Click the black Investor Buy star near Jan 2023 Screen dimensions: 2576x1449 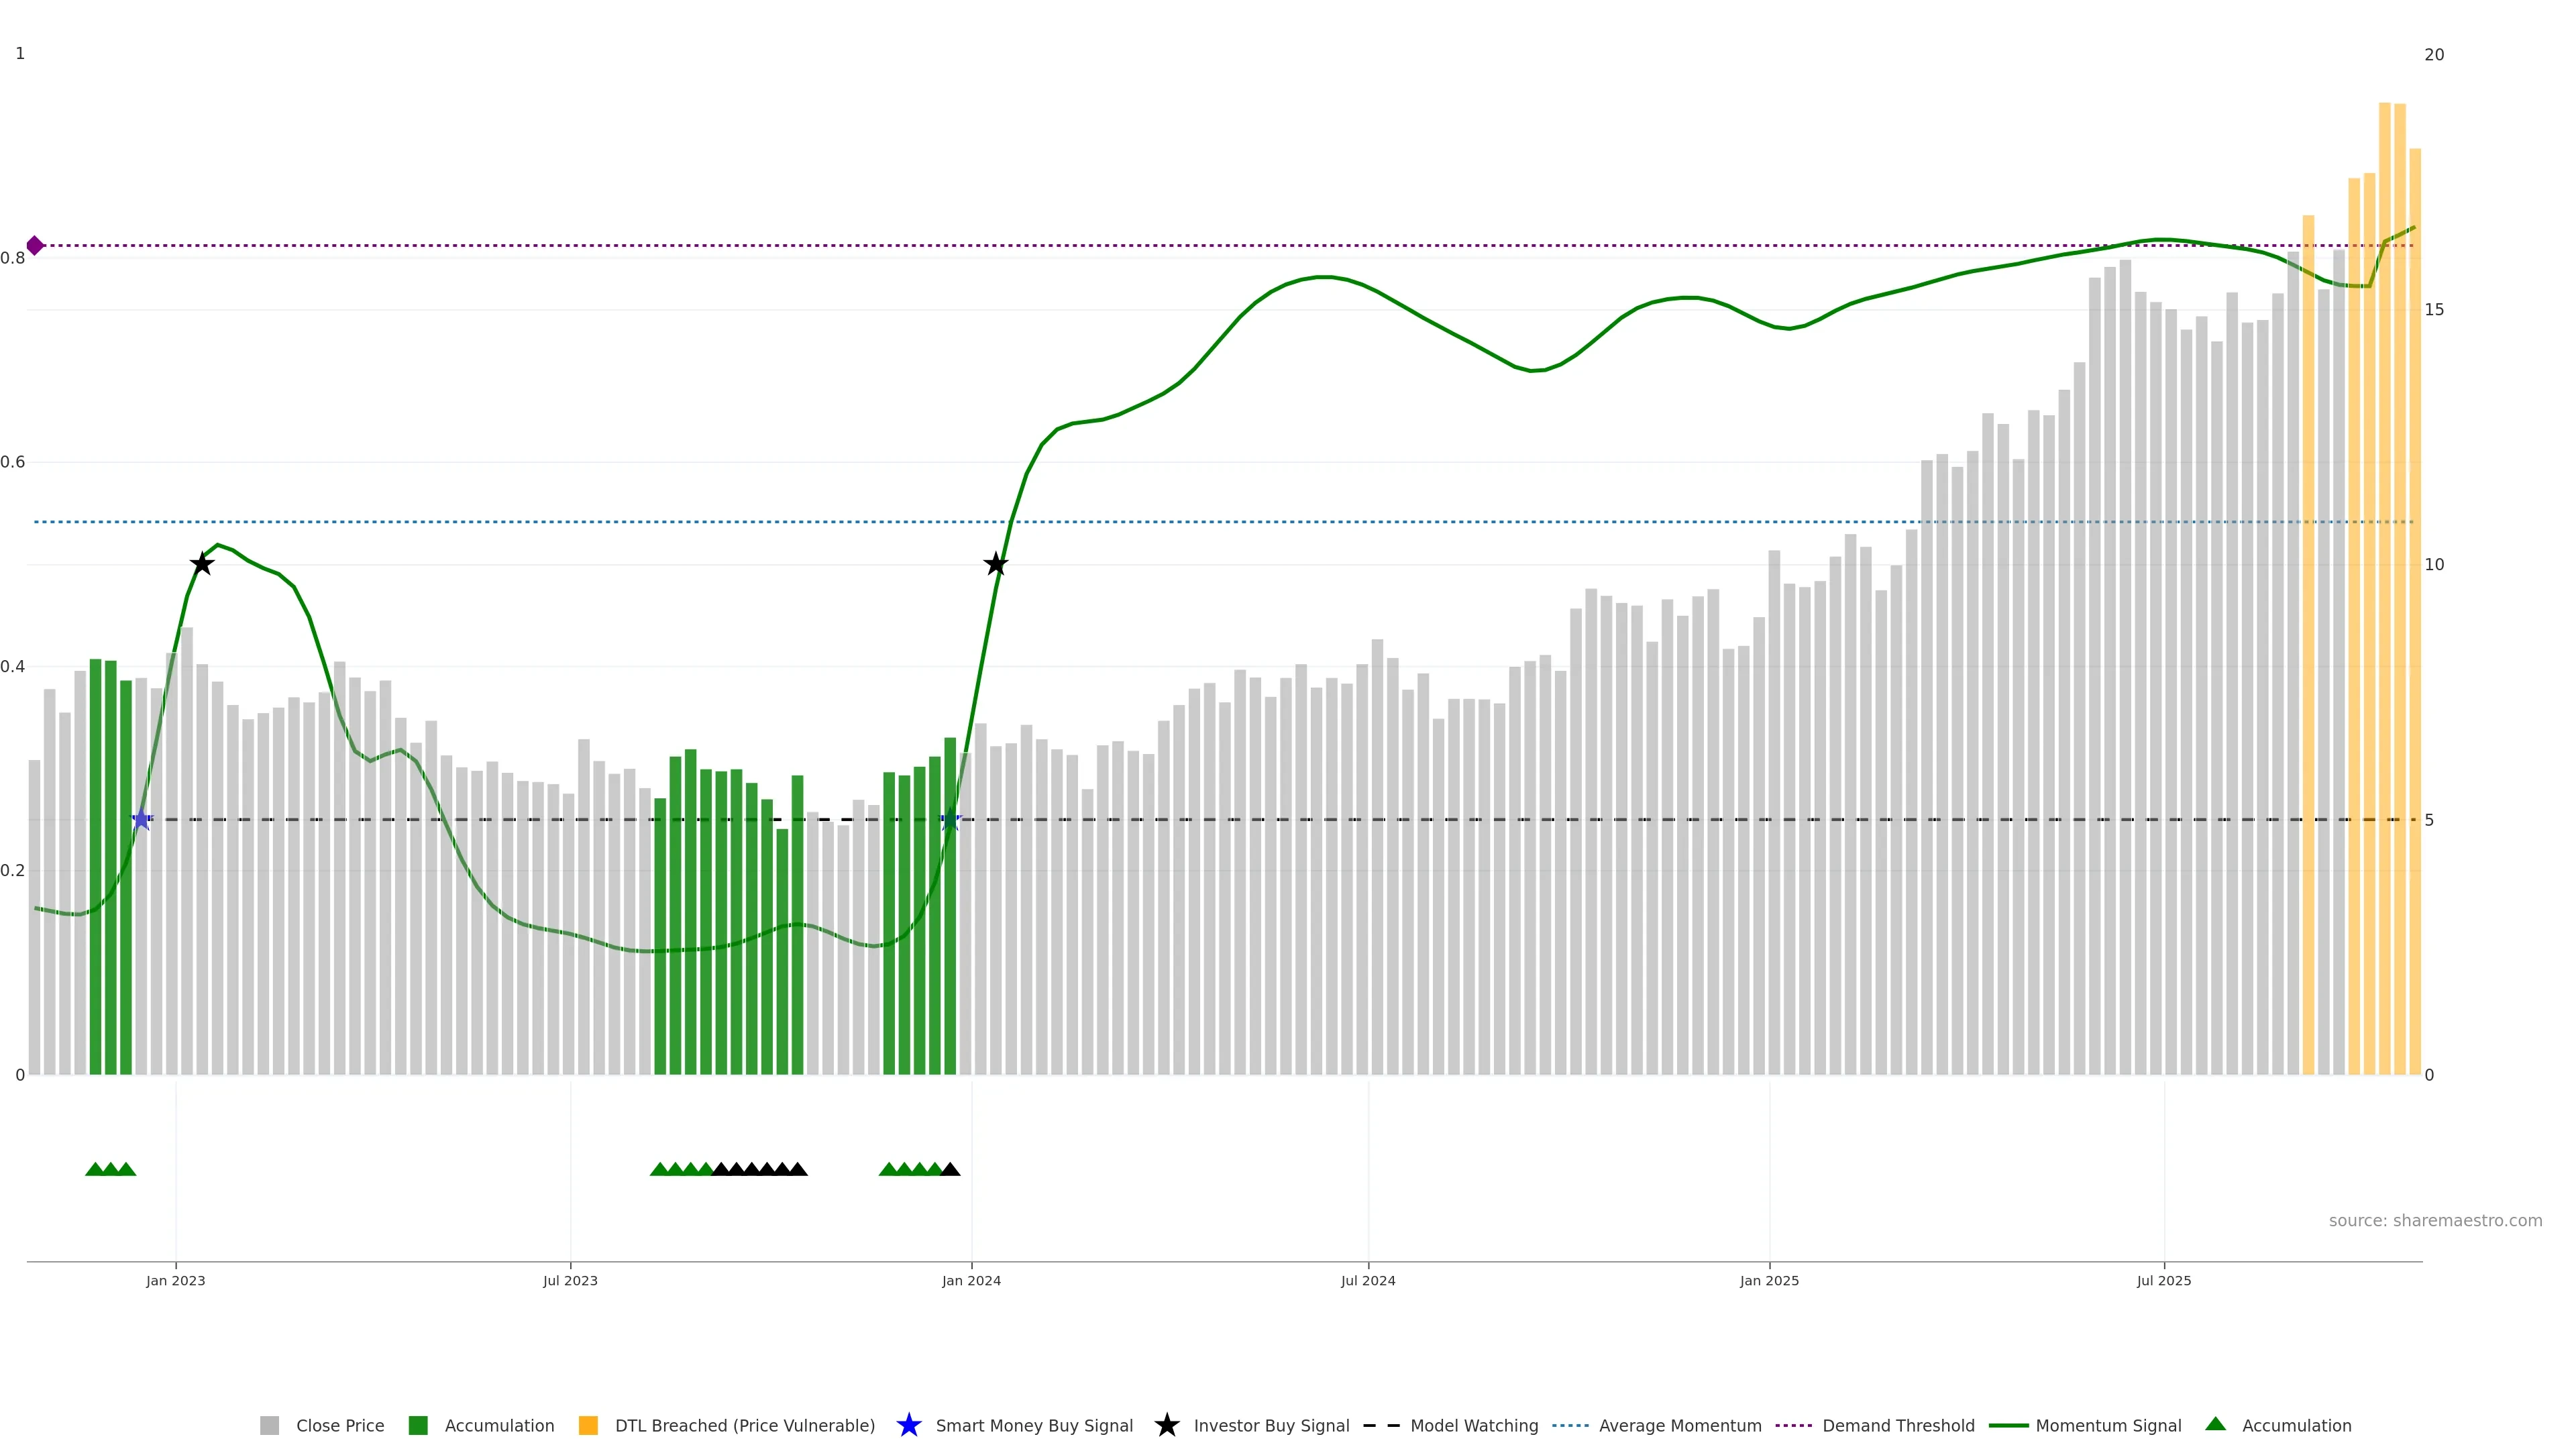click(x=202, y=564)
